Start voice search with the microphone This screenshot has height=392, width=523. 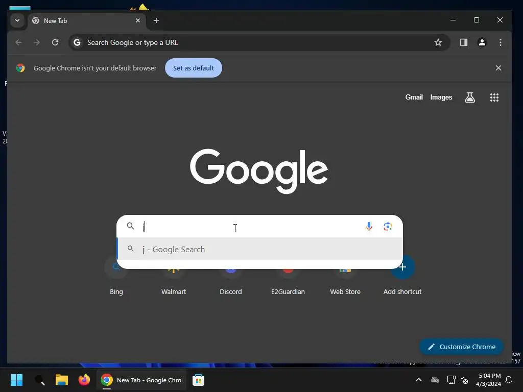(x=369, y=226)
